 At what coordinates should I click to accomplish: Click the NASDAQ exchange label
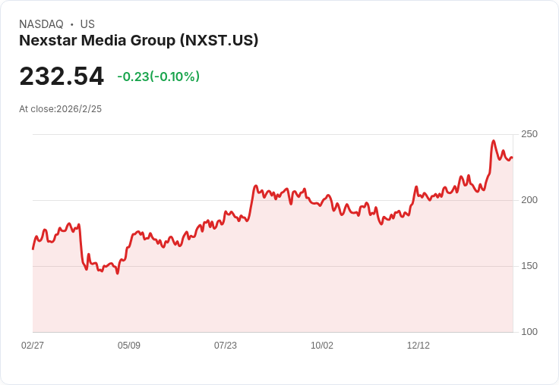point(41,24)
